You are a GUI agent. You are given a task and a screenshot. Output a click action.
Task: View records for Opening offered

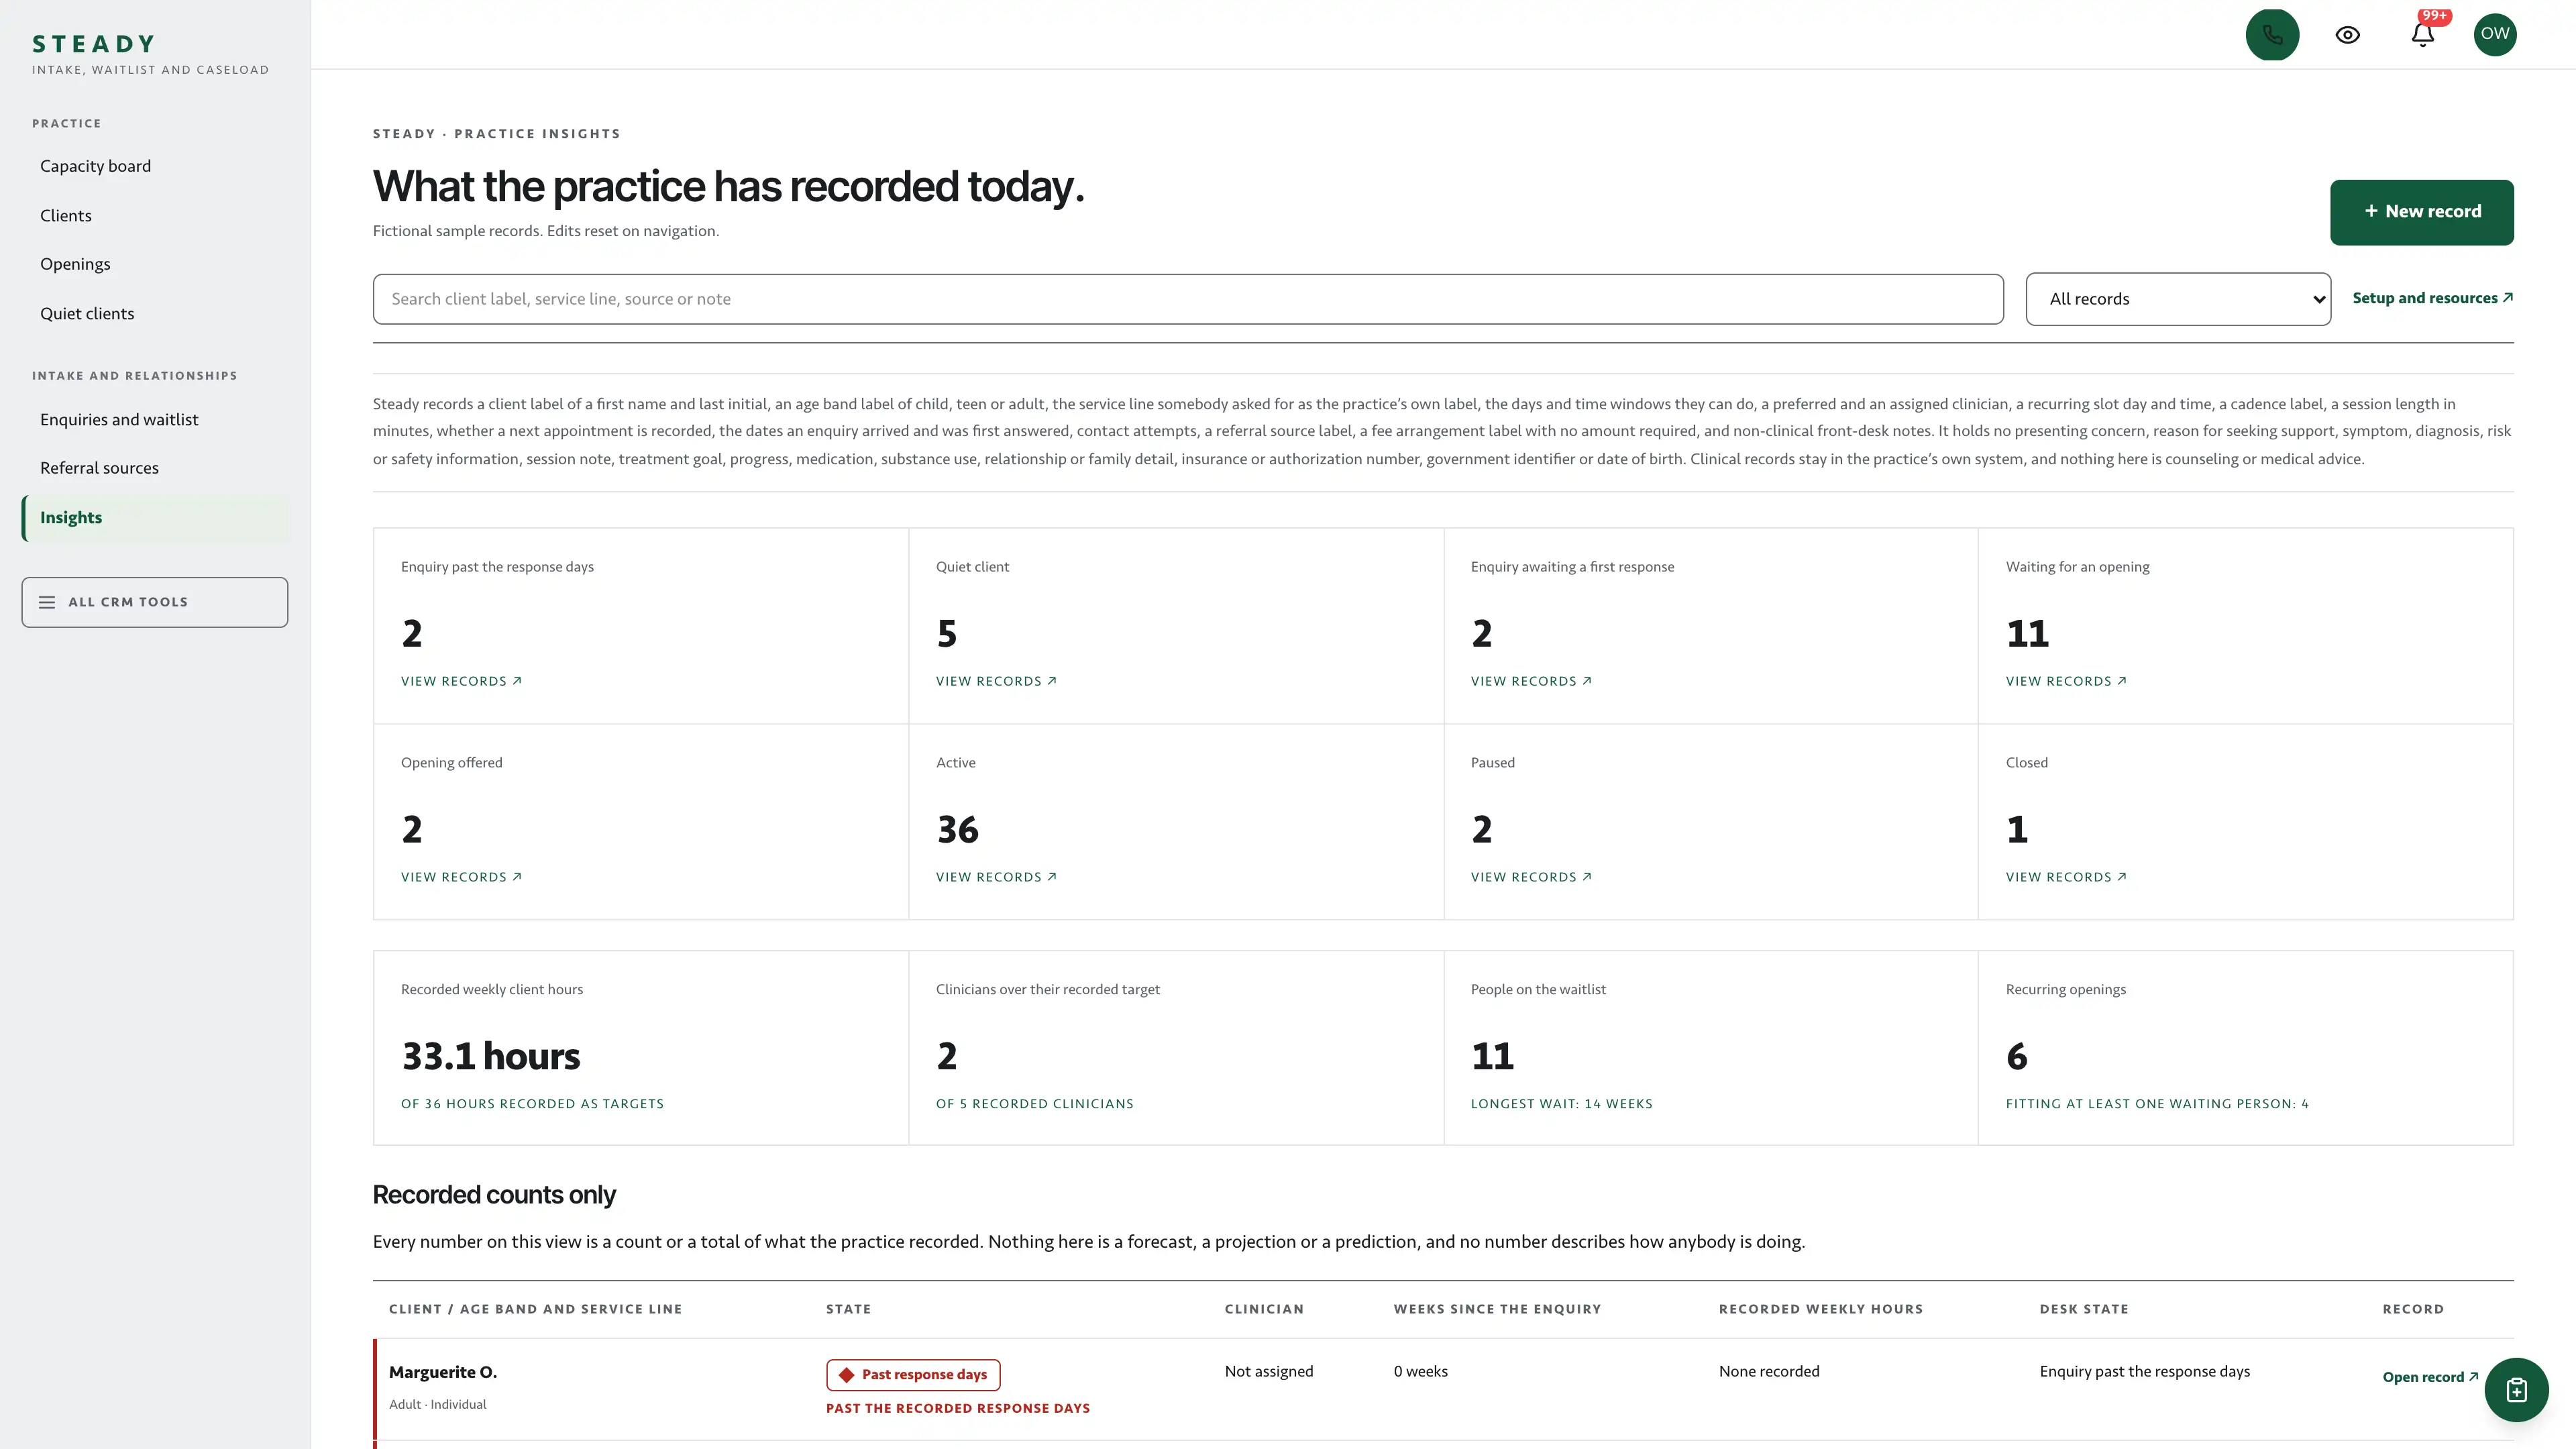(461, 877)
